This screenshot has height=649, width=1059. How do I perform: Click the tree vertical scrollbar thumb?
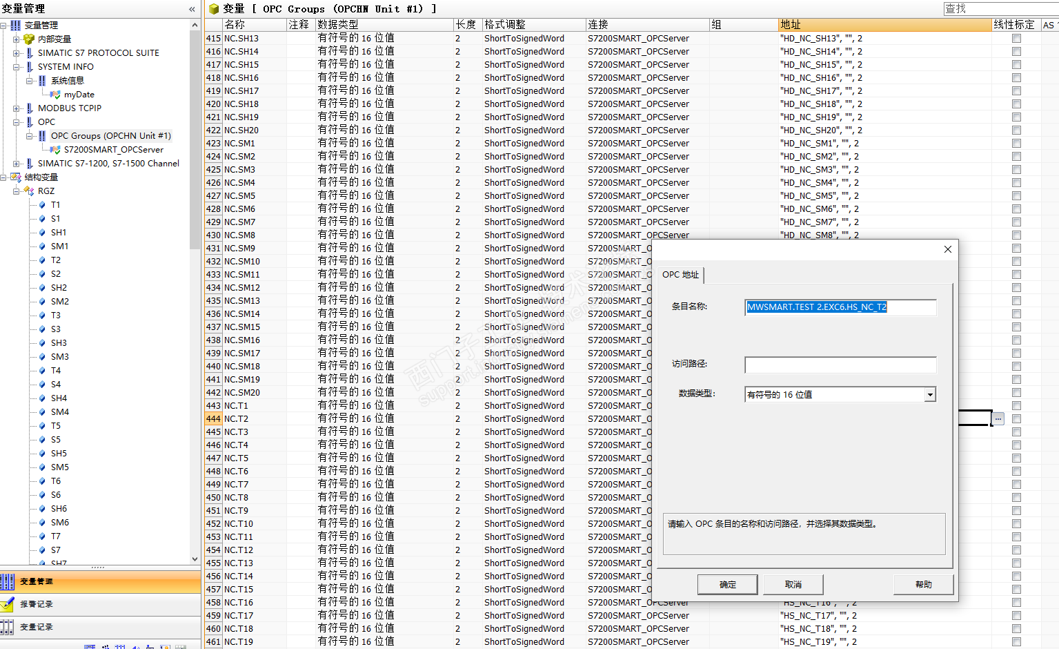click(195, 139)
